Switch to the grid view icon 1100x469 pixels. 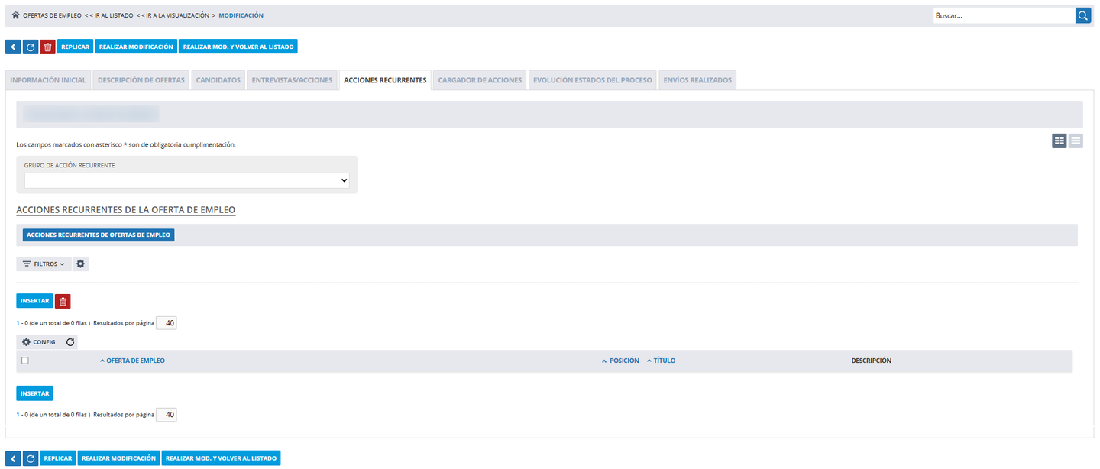tap(1059, 141)
